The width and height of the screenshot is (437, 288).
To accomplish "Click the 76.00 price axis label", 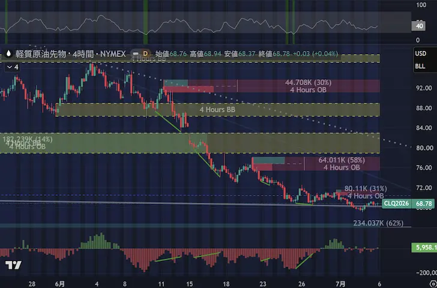I will coord(424,167).
